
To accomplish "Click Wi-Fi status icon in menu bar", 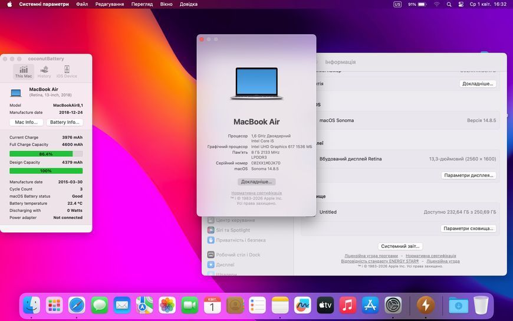I will tap(437, 4).
